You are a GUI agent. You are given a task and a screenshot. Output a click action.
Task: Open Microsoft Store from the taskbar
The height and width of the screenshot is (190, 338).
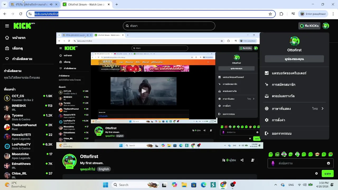(194, 185)
